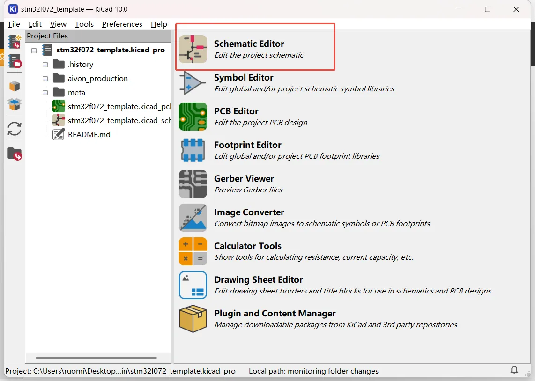Select the stm32f072_template.kicad_pcb file
The image size is (535, 381).
(111, 106)
